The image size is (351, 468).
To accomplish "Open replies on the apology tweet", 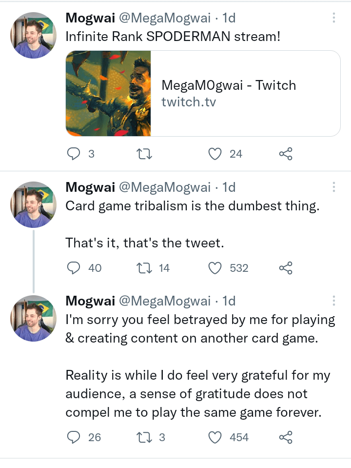I will (74, 437).
